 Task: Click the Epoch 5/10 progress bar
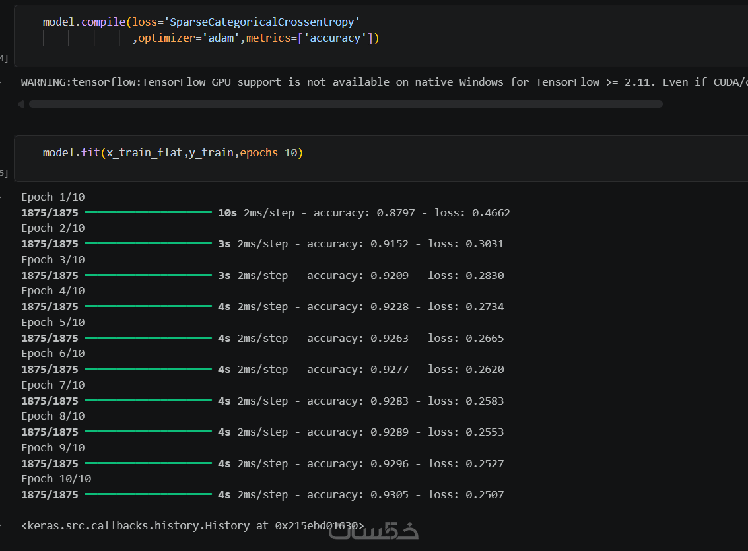click(148, 337)
